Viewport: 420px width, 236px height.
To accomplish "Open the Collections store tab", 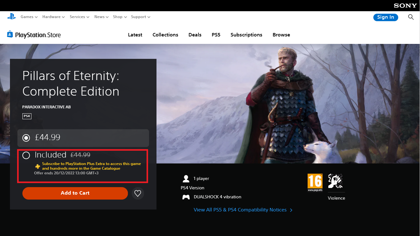I will pos(165,35).
